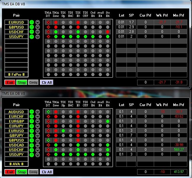Click the green clock icon beside GBPUSD in FxPro panel
Screen dimensions: 192x178
(x=32, y=27)
